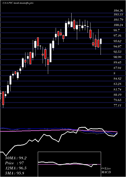
Task: Click the '<<Live MACD' label
Action: 106,170
